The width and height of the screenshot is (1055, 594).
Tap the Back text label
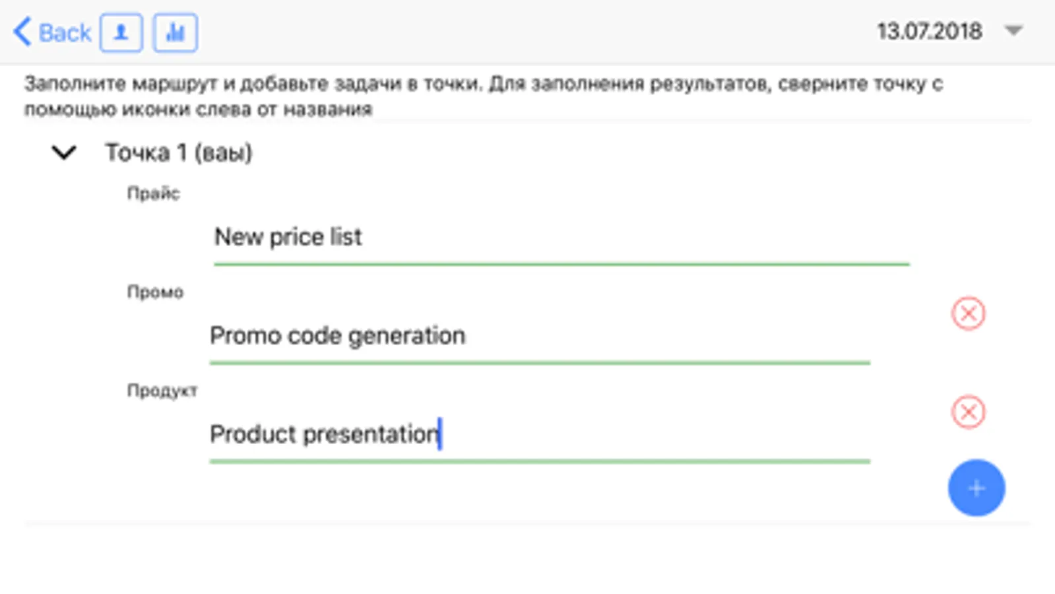pos(65,32)
